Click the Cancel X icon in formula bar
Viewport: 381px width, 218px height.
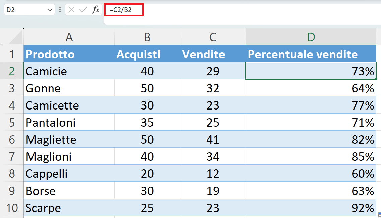(71, 10)
